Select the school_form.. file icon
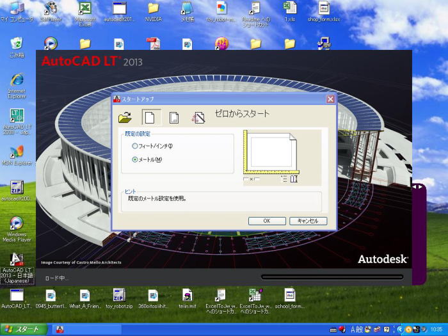The width and height of the screenshot is (448, 336). tap(290, 299)
